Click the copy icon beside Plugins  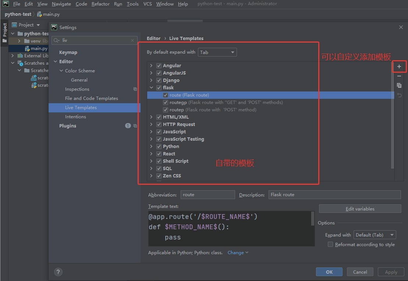(x=135, y=126)
